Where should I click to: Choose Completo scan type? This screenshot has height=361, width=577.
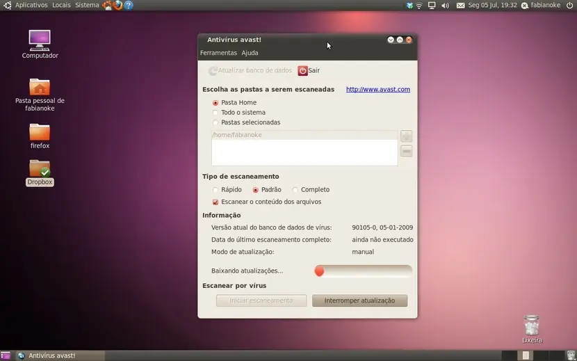click(295, 190)
